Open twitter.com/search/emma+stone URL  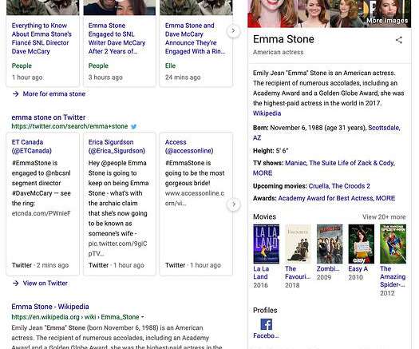pos(69,126)
